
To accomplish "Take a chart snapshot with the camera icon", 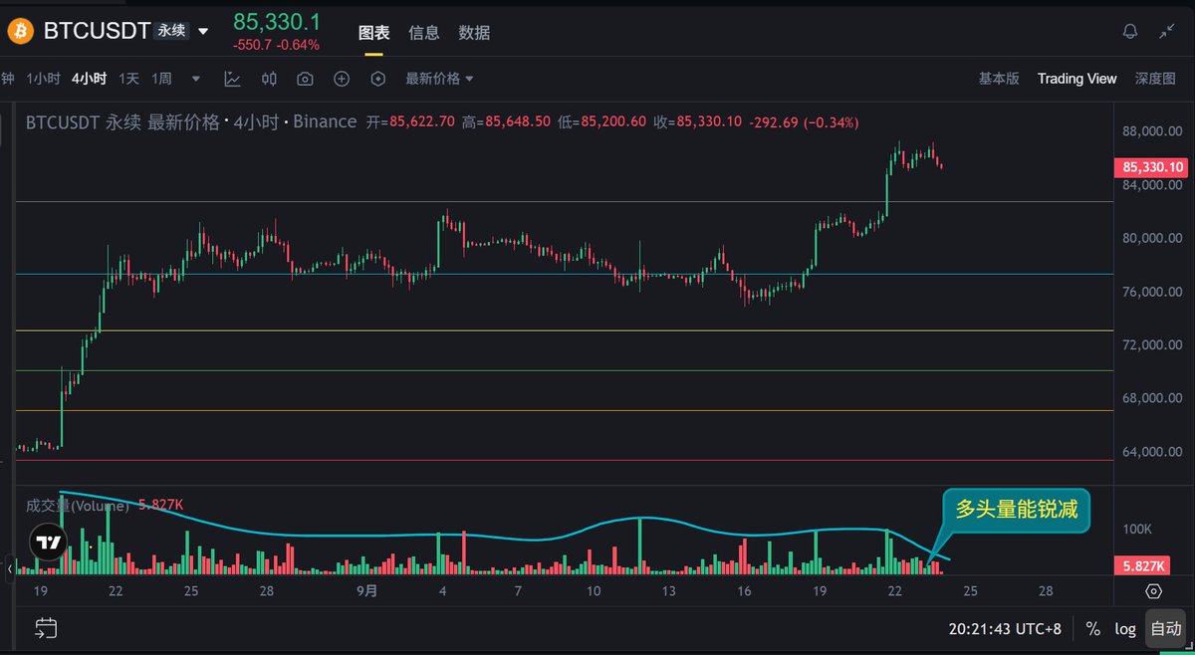I will [305, 79].
